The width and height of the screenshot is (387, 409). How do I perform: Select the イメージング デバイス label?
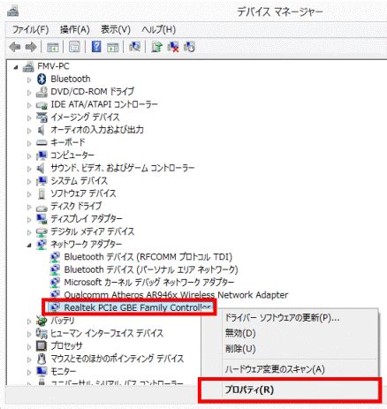tap(85, 117)
